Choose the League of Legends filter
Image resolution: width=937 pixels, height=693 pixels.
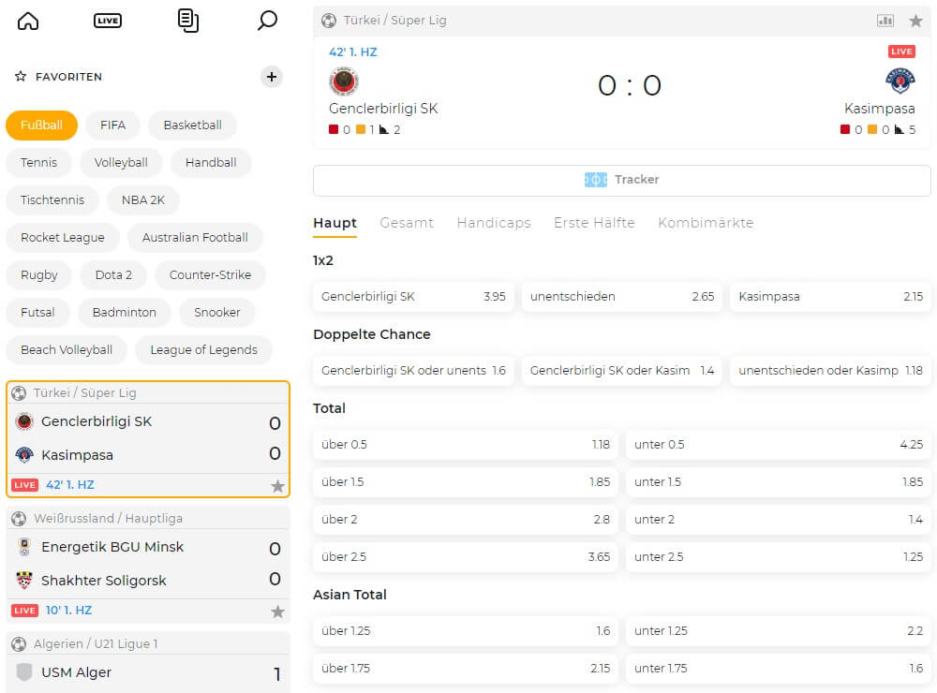(x=203, y=350)
